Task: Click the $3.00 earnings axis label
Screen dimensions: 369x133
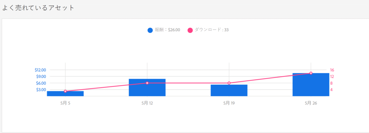Action: tap(41, 90)
